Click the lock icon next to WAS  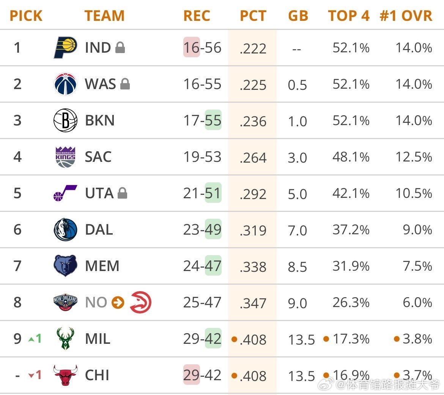[125, 84]
